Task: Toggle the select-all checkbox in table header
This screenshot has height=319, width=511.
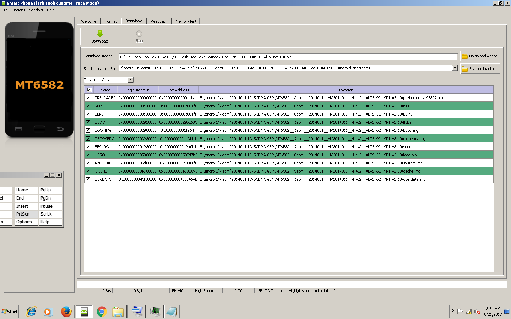Action: (x=89, y=90)
